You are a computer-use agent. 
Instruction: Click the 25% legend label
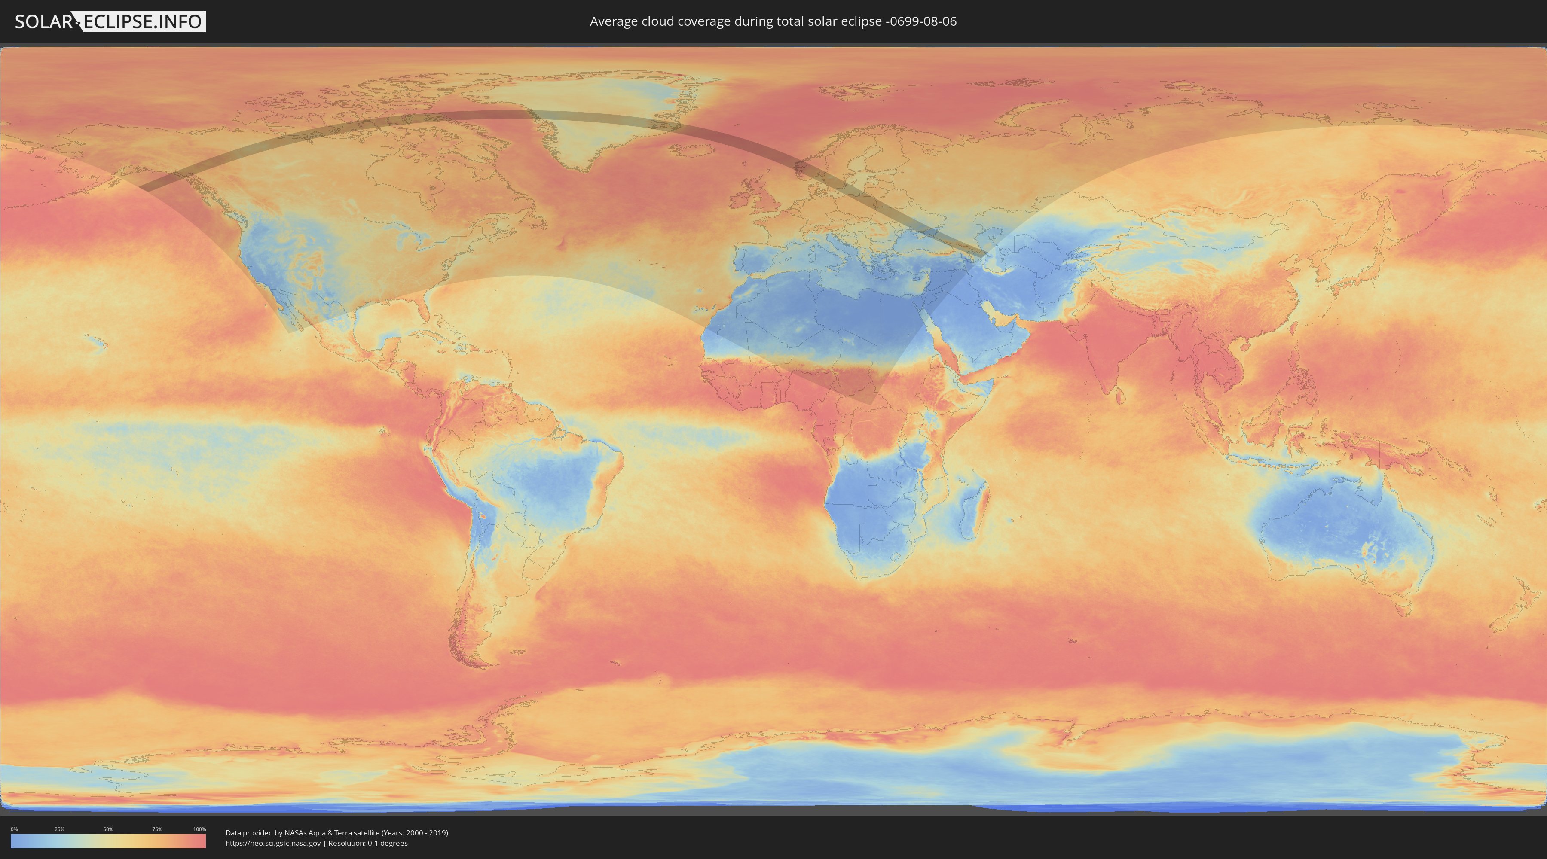tap(59, 829)
